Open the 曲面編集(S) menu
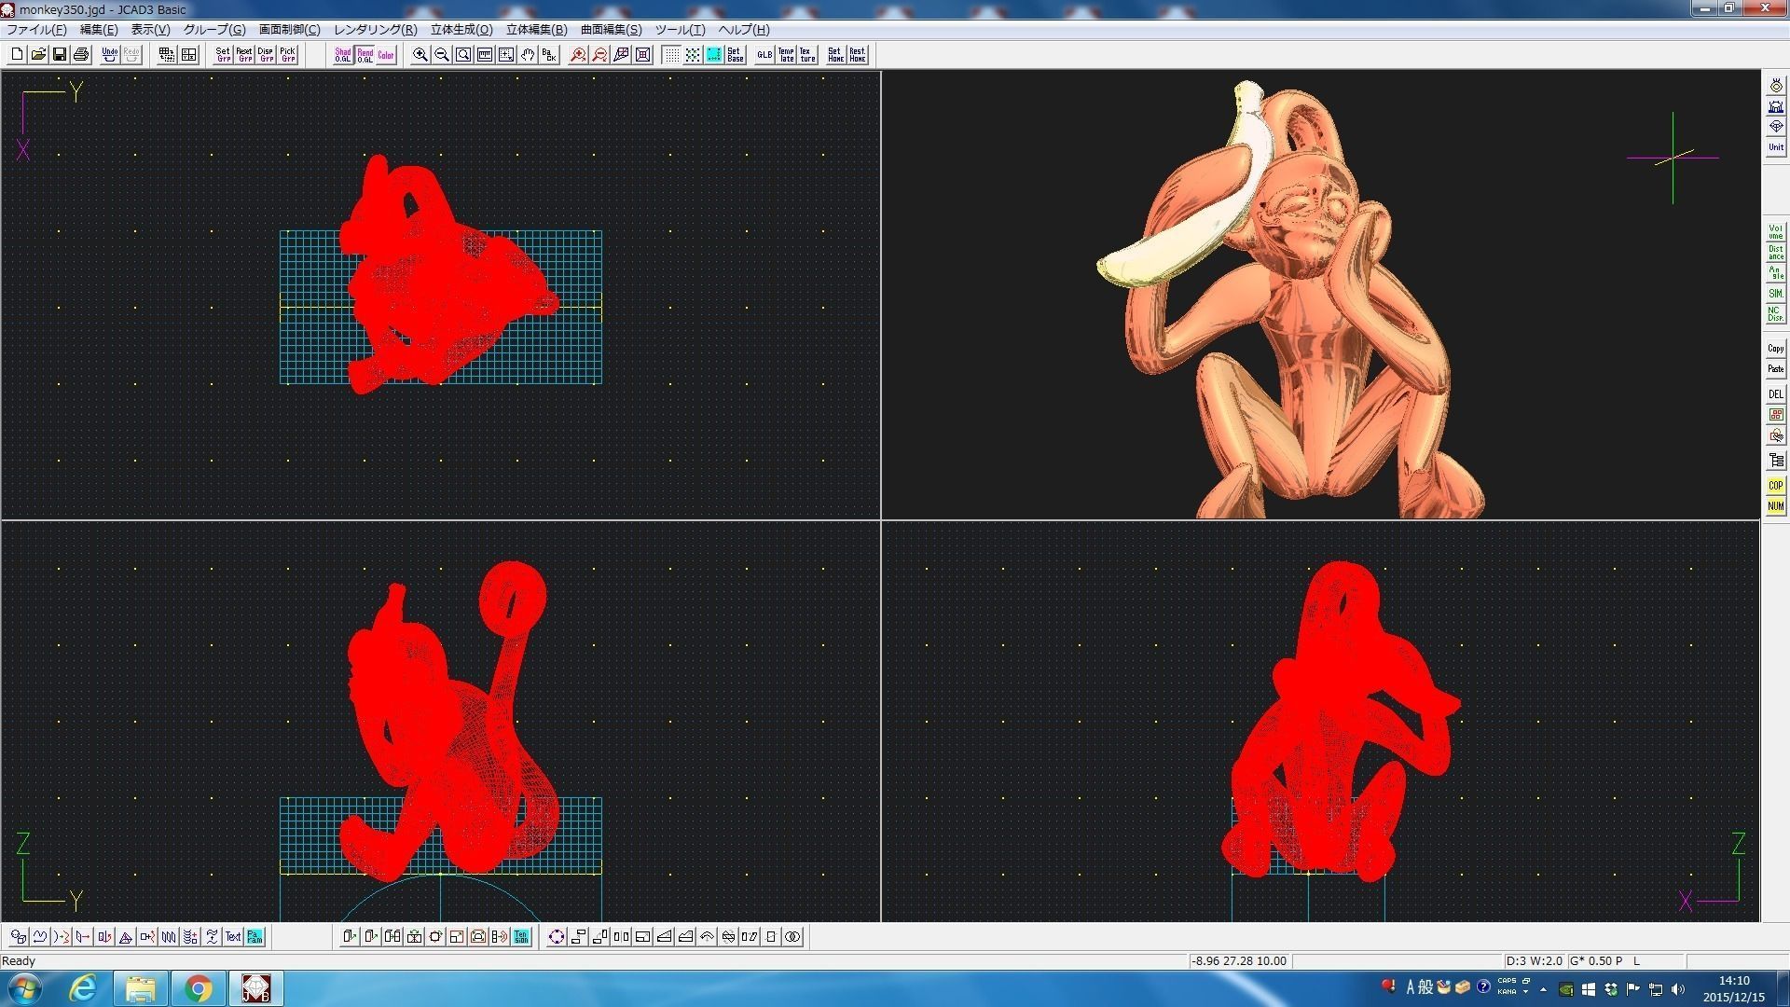The width and height of the screenshot is (1790, 1007). tap(611, 30)
